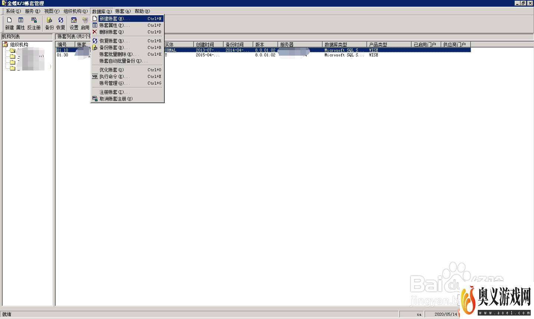
Task: Choose 删除账套 menu entry
Action: coord(127,32)
